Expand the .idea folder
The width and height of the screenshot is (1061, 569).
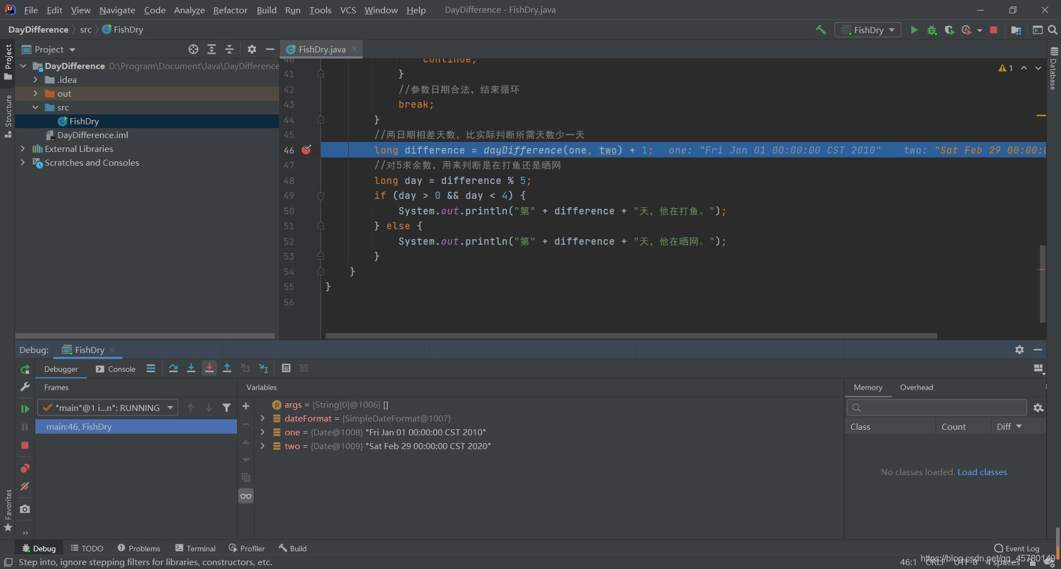(x=35, y=80)
